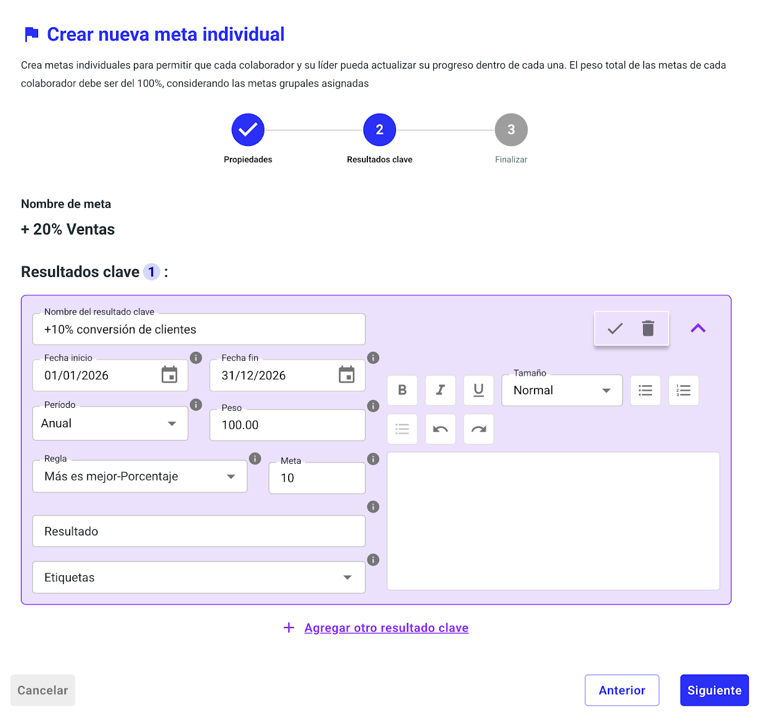762x721 pixels.
Task: Jump to step 3 Finalizar
Action: (x=511, y=130)
